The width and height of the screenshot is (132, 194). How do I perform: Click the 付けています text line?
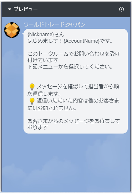point(43,60)
